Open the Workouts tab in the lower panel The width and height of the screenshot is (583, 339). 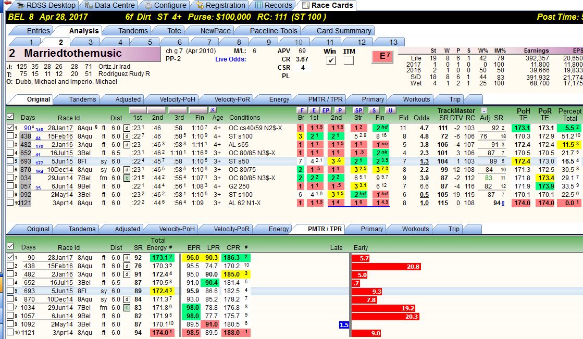[415, 229]
